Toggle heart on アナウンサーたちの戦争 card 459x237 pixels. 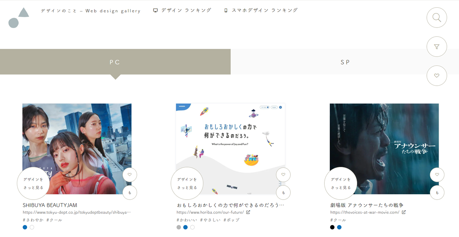tap(437, 175)
